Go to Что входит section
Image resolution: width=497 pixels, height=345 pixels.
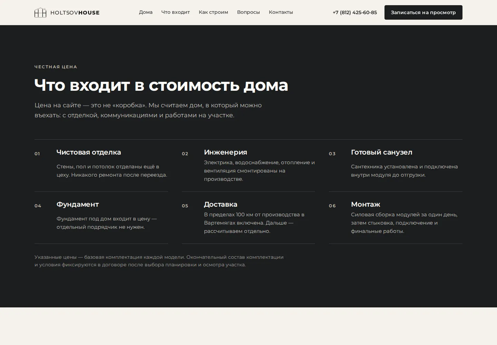[176, 12]
